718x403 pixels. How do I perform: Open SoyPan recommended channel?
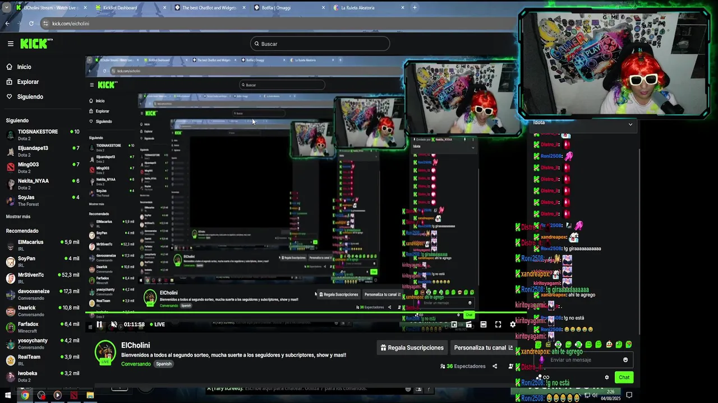tap(43, 261)
